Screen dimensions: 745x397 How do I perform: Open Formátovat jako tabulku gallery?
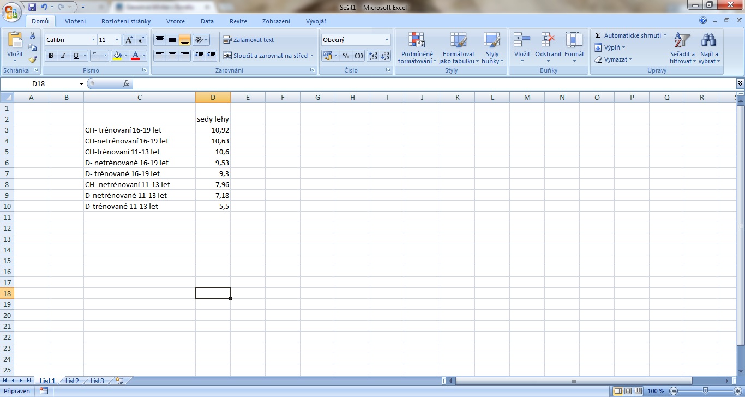[x=459, y=48]
